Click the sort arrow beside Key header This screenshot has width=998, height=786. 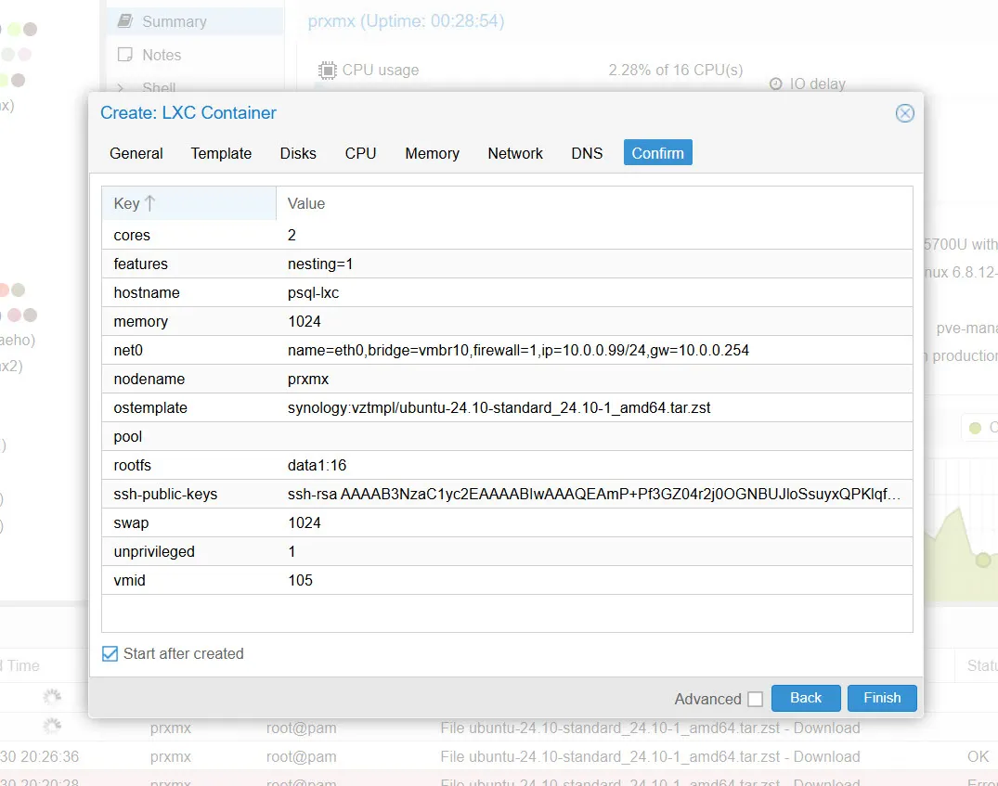[x=150, y=203]
